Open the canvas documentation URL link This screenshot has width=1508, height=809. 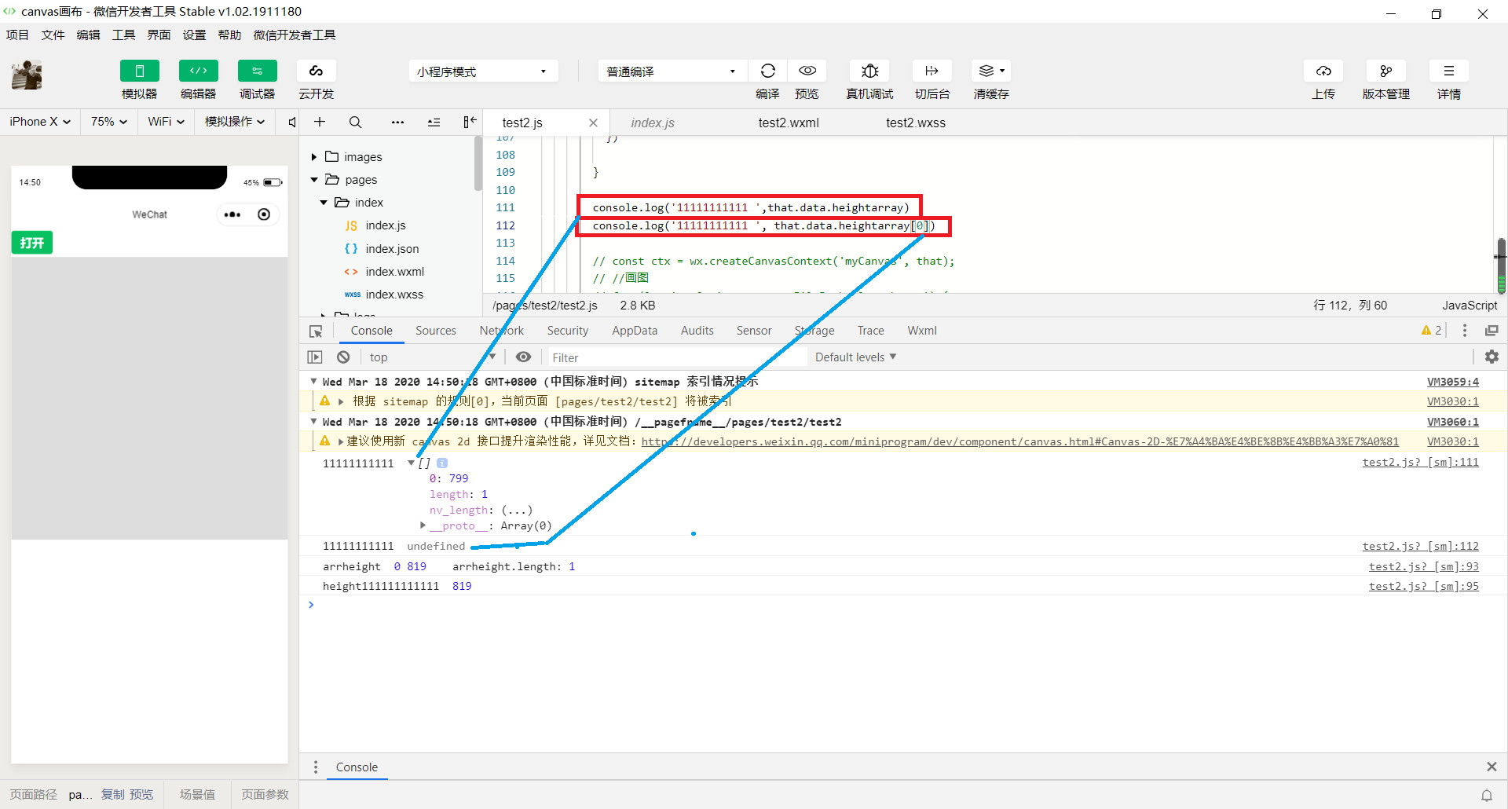1020,441
